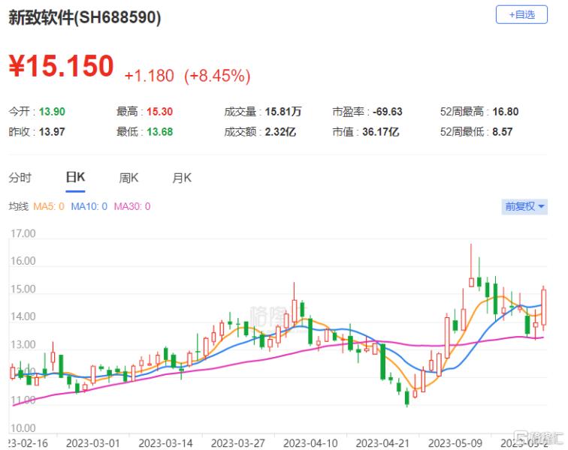This screenshot has height=450, width=568.
Task: Click the 17.00 price axis label
Action: 23,233
